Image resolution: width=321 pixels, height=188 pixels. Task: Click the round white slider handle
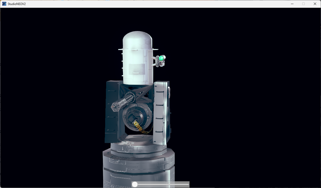(x=135, y=184)
